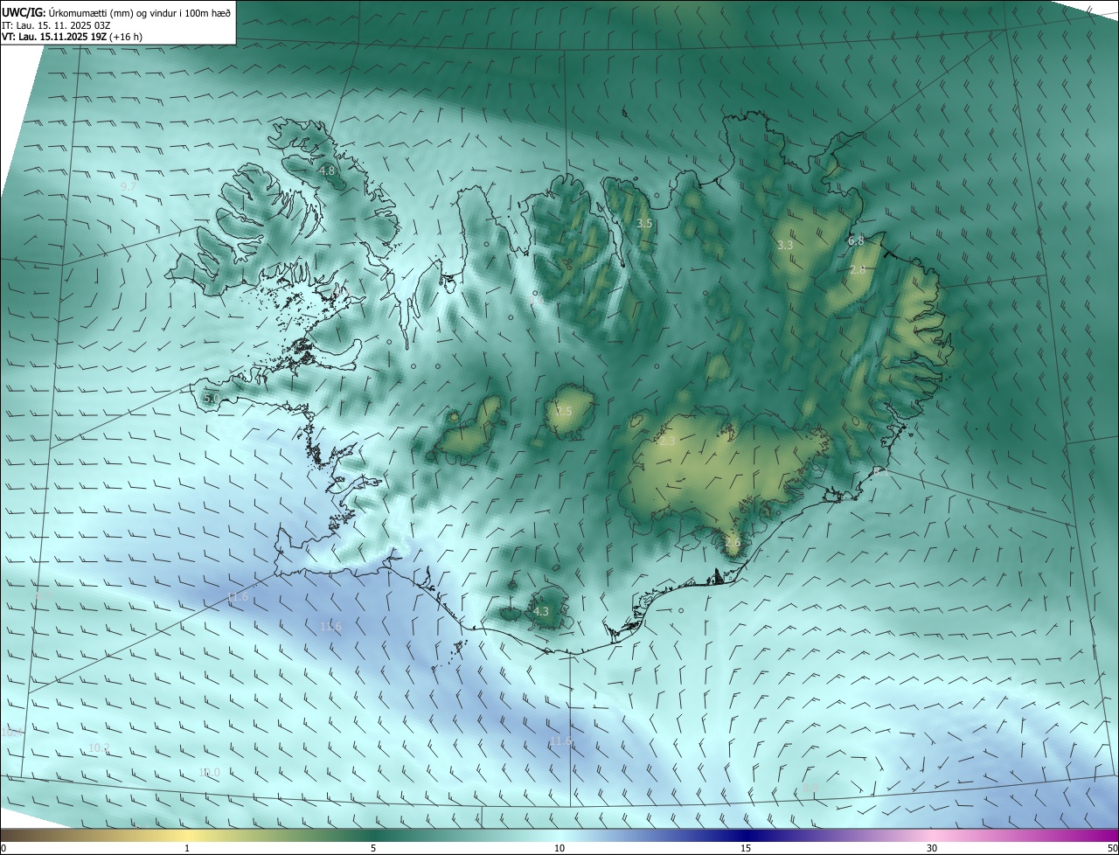Click the 3.3 value label on the map
1119x855 pixels.
pos(785,246)
